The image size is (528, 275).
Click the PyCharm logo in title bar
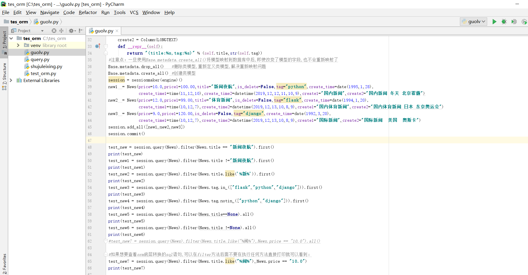pyautogui.click(x=4, y=4)
